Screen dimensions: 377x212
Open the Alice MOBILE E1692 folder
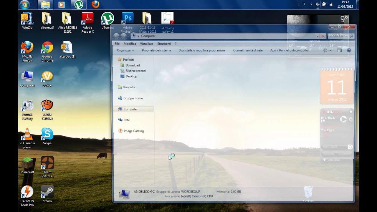click(x=67, y=22)
